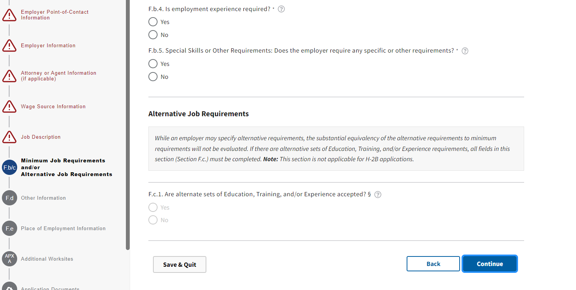Show help for F.c.1 alternate sets question
Viewport: 576px width, 290px height.
point(378,195)
